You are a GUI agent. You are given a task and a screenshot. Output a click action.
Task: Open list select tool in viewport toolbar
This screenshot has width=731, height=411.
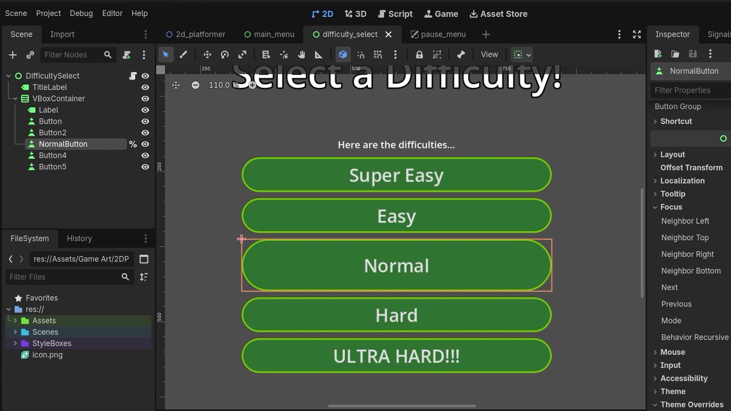click(266, 54)
